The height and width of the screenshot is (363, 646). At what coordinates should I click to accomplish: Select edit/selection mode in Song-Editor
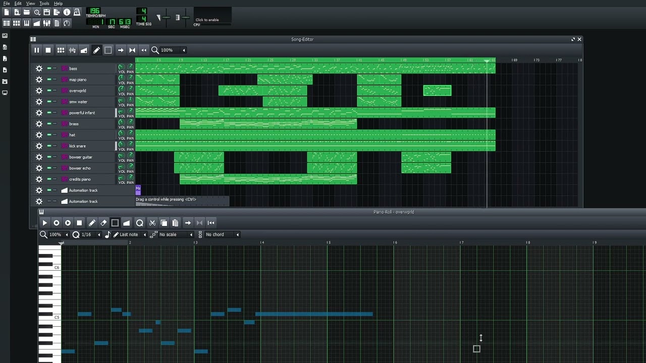(x=108, y=50)
